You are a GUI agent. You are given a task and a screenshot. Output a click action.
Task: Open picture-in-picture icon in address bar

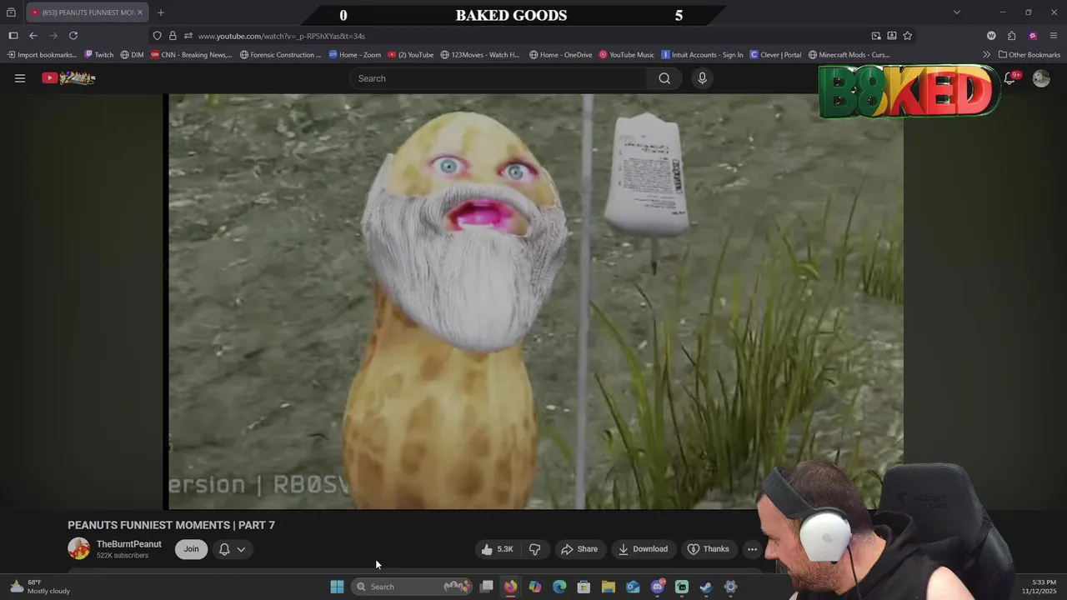[x=876, y=36]
